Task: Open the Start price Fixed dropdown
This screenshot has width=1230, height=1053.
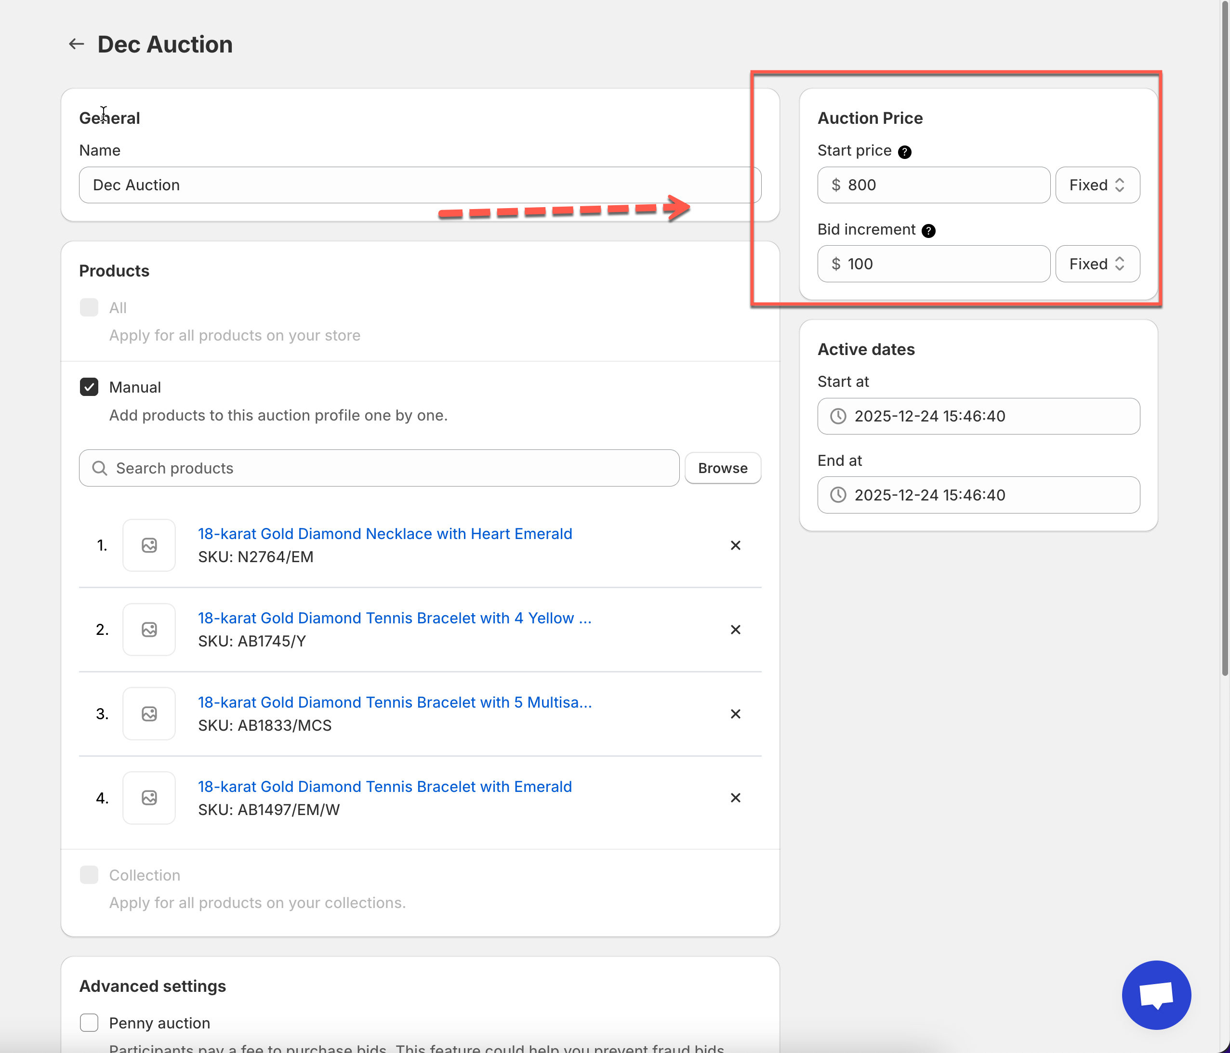Action: pyautogui.click(x=1097, y=185)
